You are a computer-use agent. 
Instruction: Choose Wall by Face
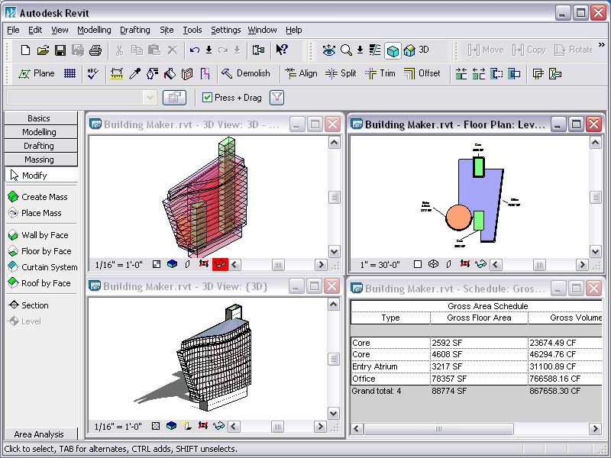(x=38, y=235)
